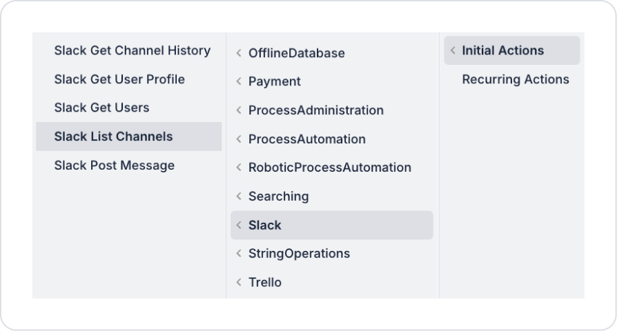Select the Initial Actions menu item
617x331 pixels.
502,50
